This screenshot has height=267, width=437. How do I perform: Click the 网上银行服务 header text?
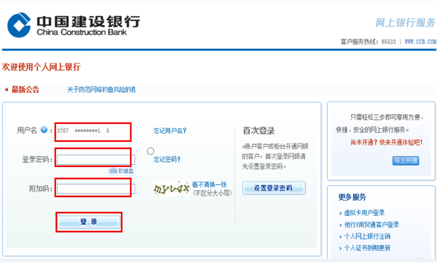[x=405, y=23]
